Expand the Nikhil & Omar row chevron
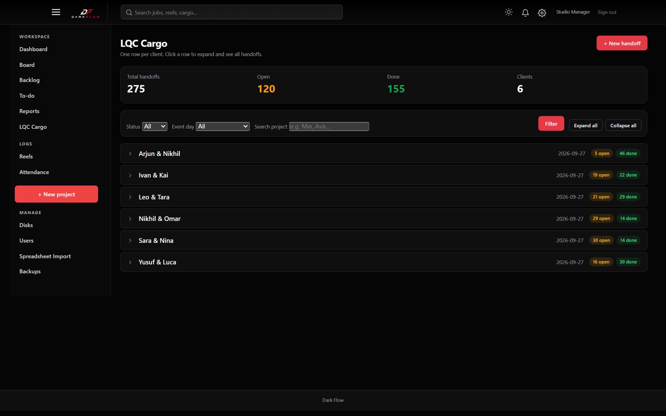This screenshot has height=416, width=666. coord(130,219)
